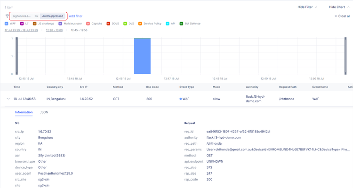353x188 pixels.
Task: Toggle the Service Policy checkbox
Action: (x=140, y=23)
